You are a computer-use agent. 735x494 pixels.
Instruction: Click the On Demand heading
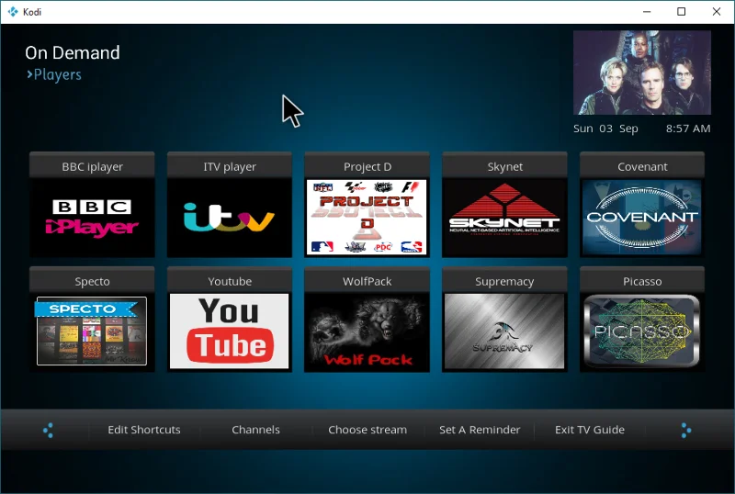coord(73,52)
